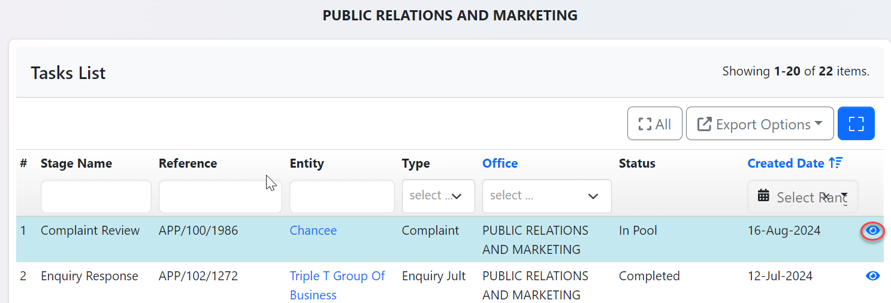
Task: Click the blue fullscreen toggle button
Action: click(x=856, y=124)
